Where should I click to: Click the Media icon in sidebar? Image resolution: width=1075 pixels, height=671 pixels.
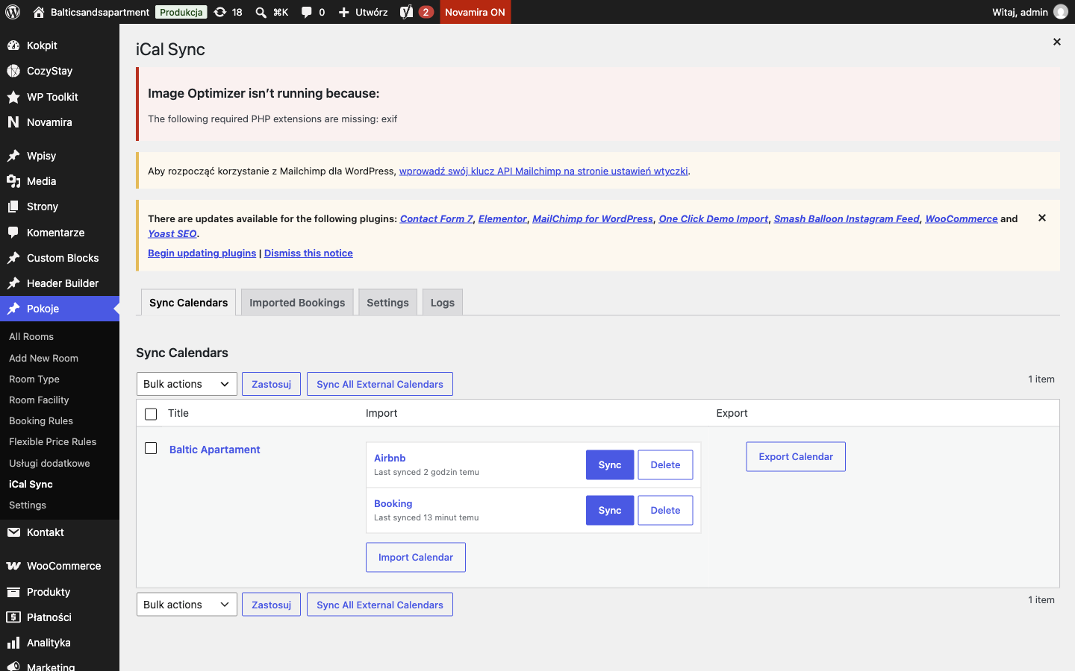tap(13, 181)
